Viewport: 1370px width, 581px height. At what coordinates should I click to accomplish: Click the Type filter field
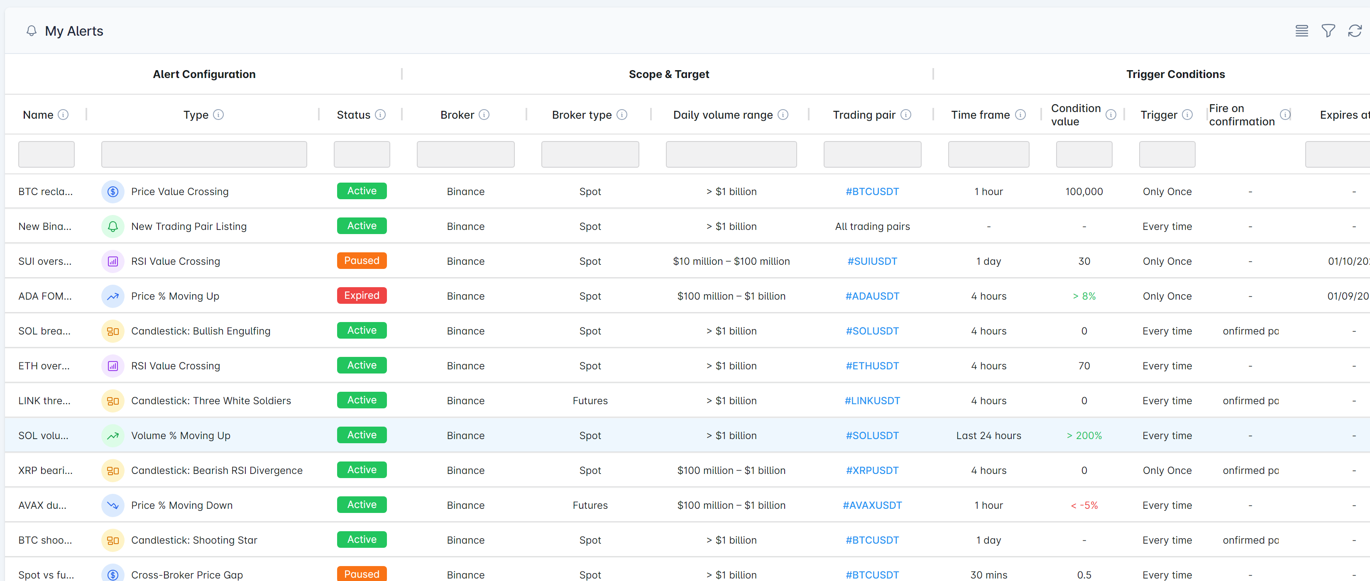[204, 154]
